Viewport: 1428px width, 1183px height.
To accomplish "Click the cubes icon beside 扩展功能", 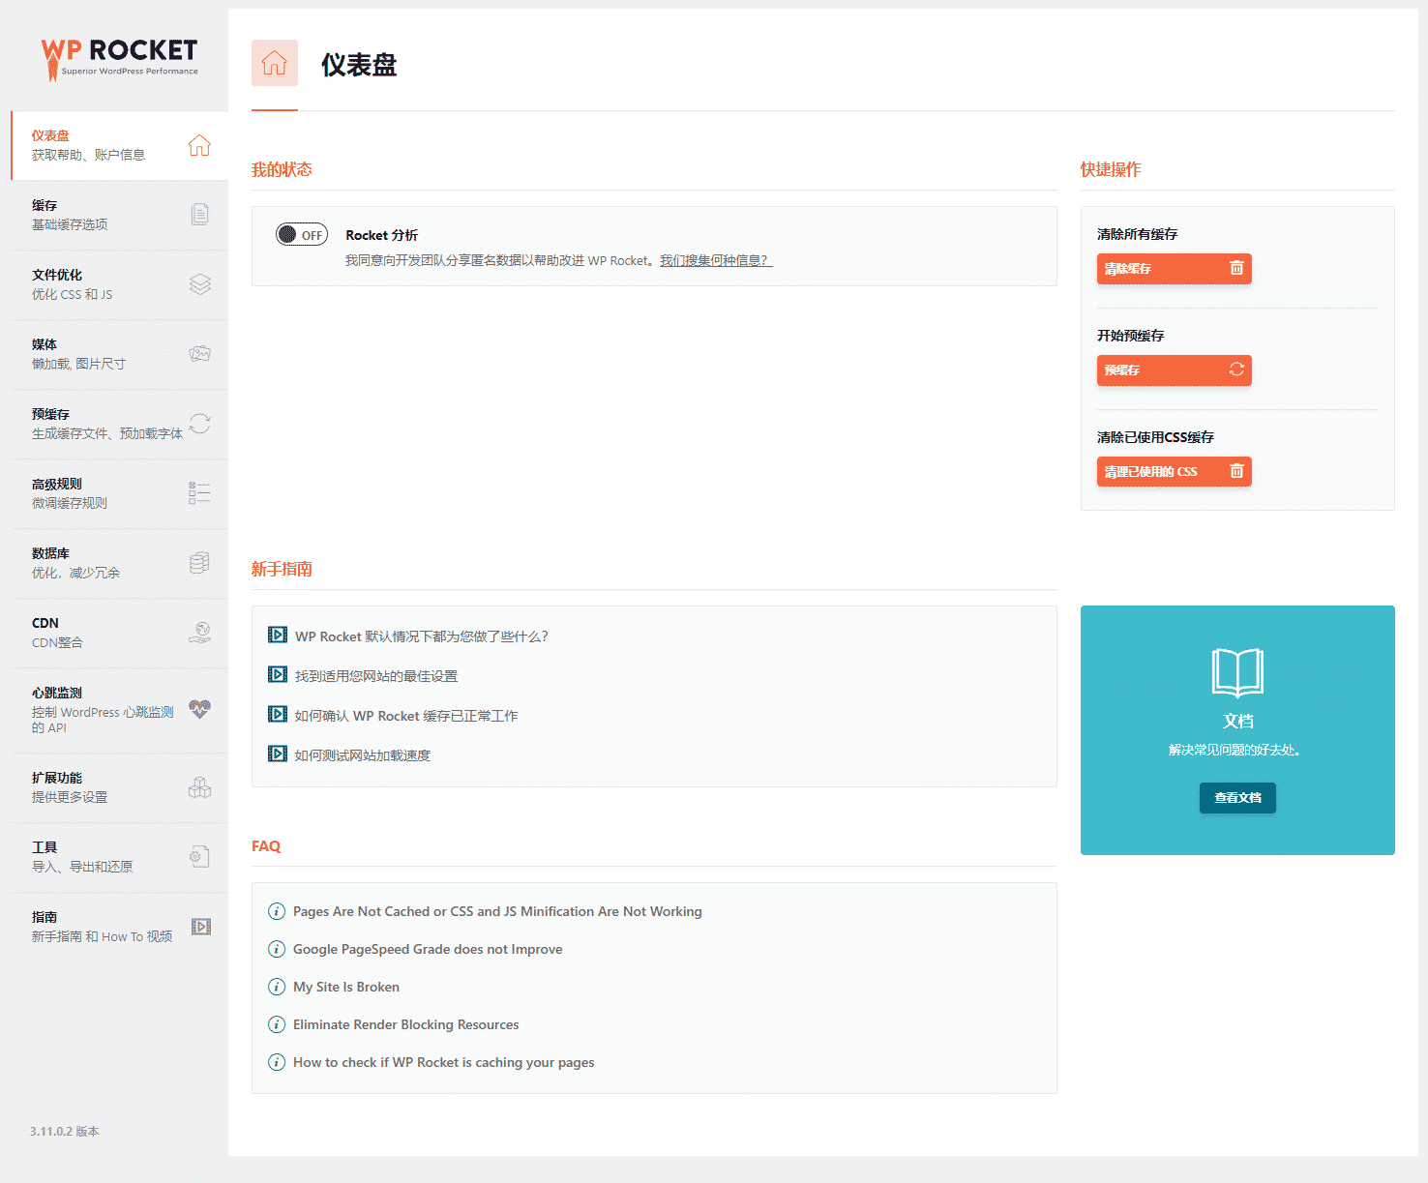I will click(199, 786).
